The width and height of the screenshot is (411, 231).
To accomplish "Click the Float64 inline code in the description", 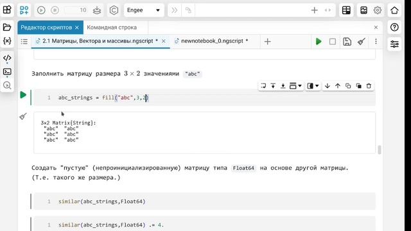I will pyautogui.click(x=243, y=168).
